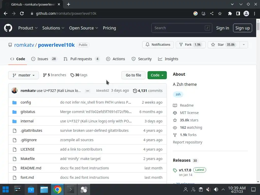Open the file manager on taskbar
Viewport: 260px width, 195px height.
[44, 189]
